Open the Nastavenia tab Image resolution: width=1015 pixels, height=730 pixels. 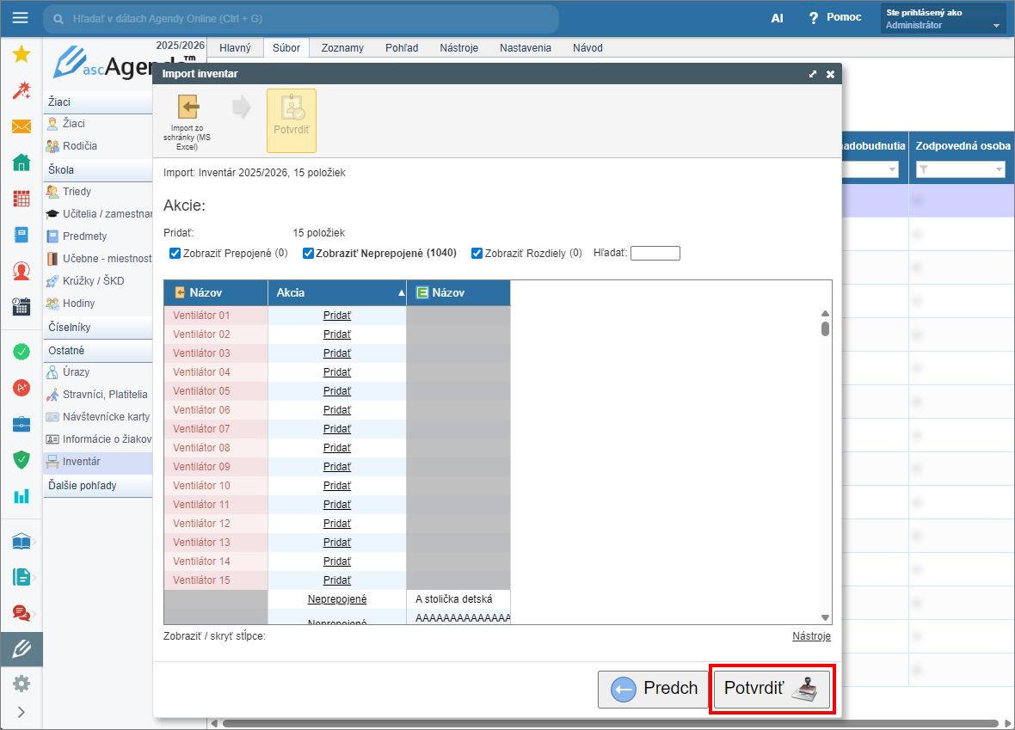(x=525, y=48)
